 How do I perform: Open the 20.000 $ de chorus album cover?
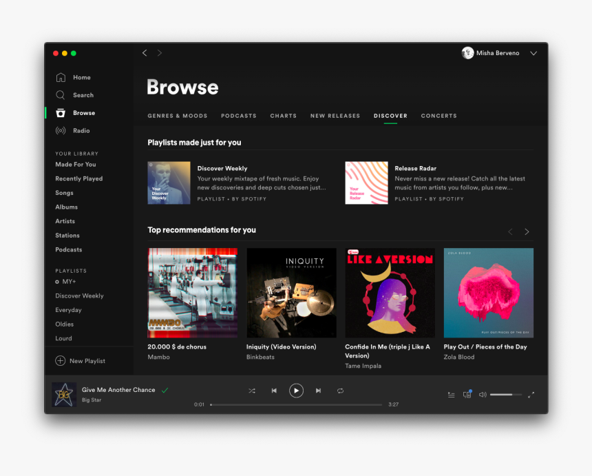(193, 293)
